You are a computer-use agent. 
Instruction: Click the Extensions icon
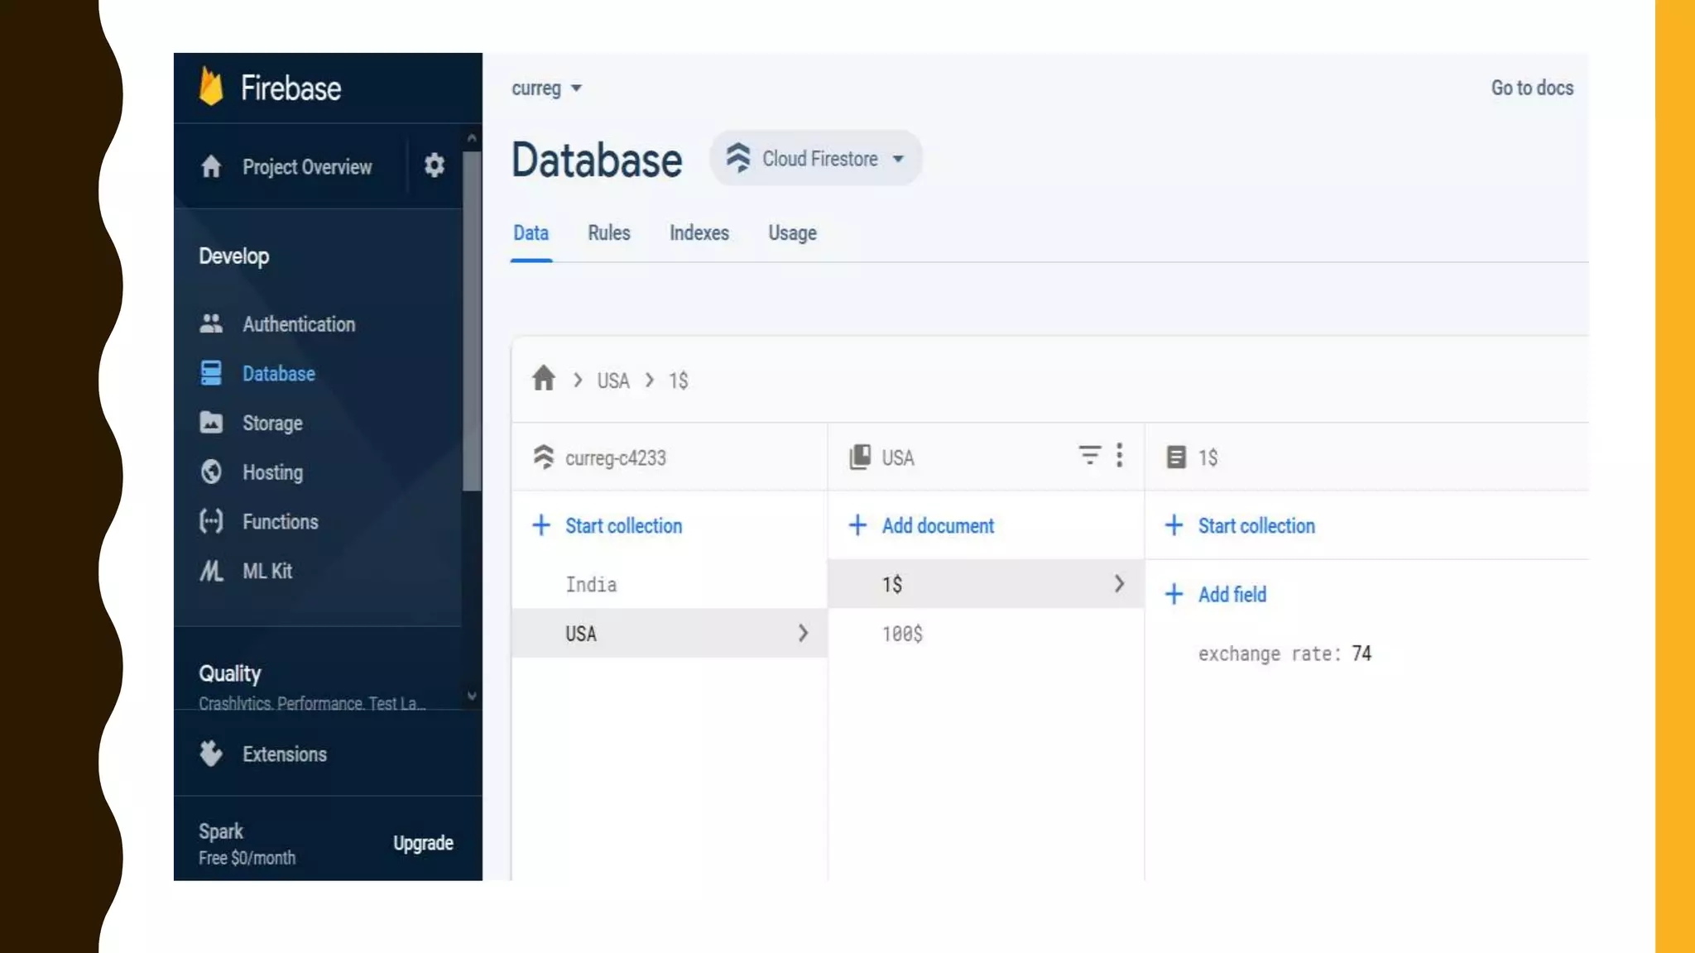tap(211, 754)
